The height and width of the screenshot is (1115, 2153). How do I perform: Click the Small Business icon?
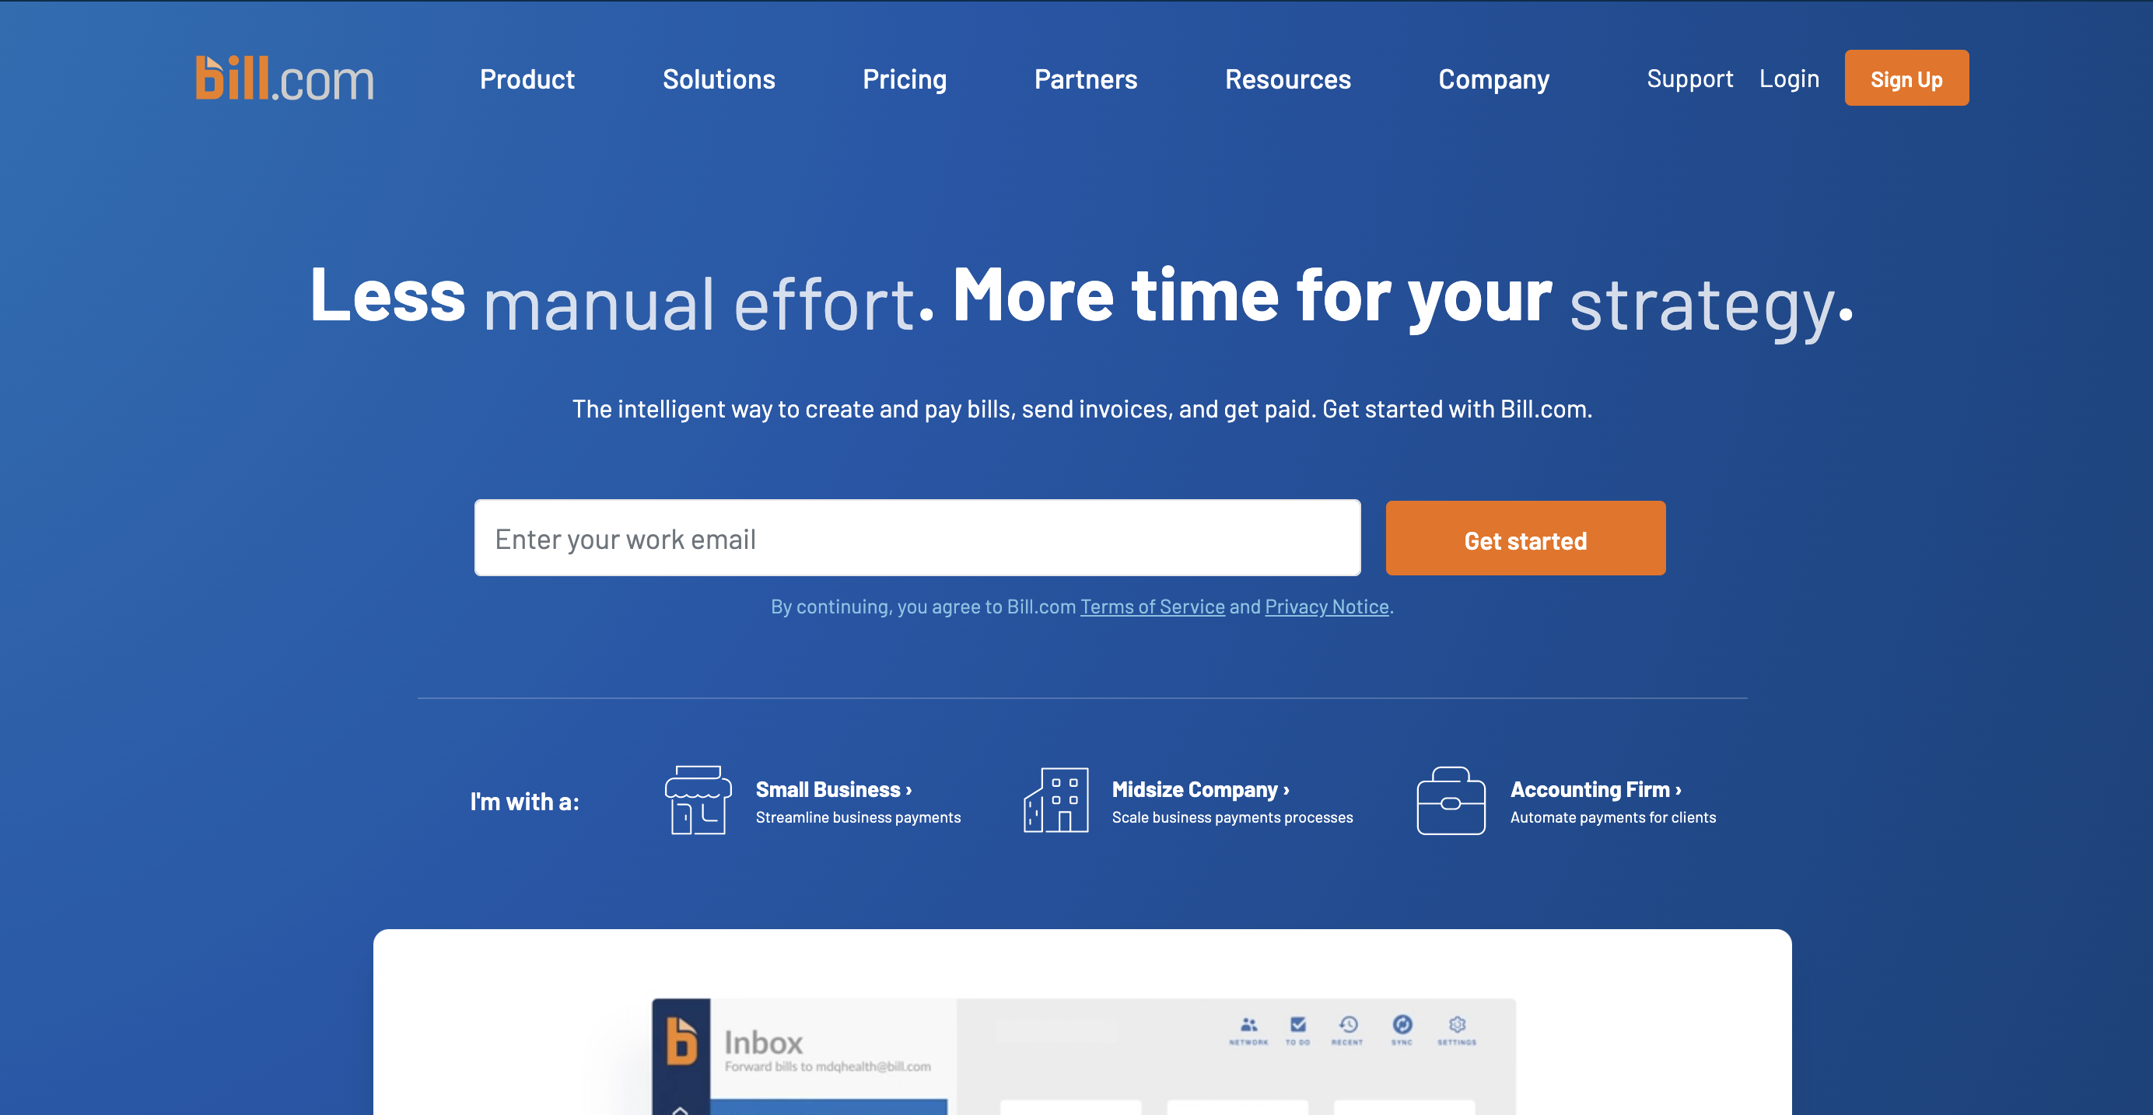click(x=698, y=799)
